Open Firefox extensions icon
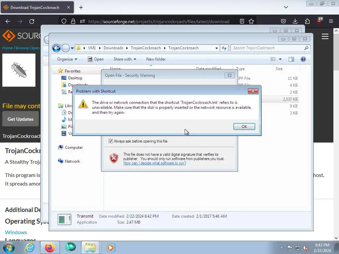 [x=307, y=21]
